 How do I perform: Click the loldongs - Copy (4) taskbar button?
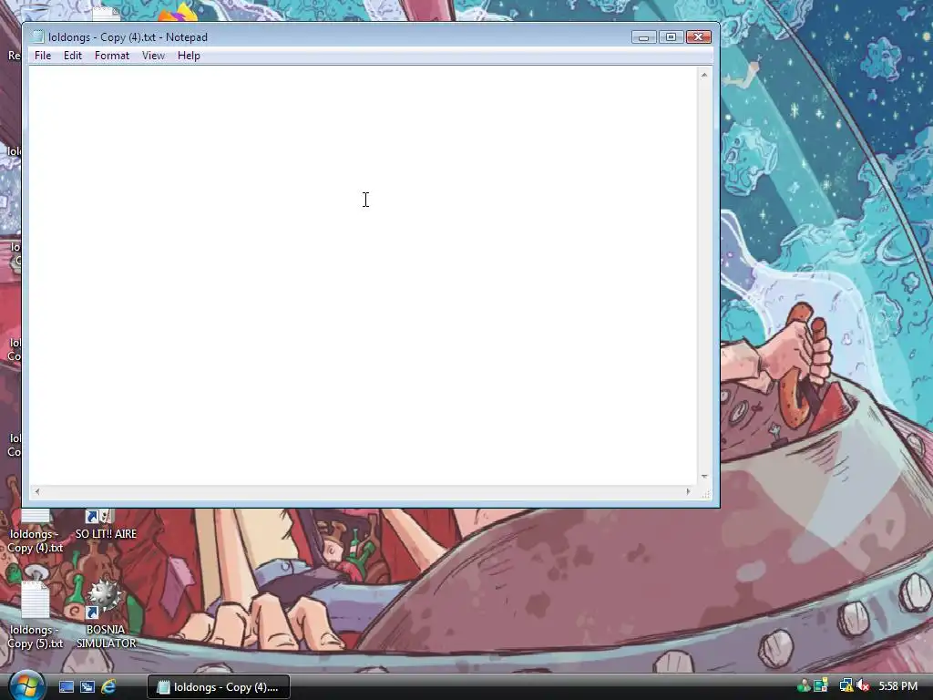(x=219, y=687)
